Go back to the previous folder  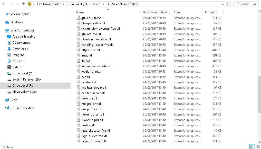pyautogui.click(x=4, y=4)
